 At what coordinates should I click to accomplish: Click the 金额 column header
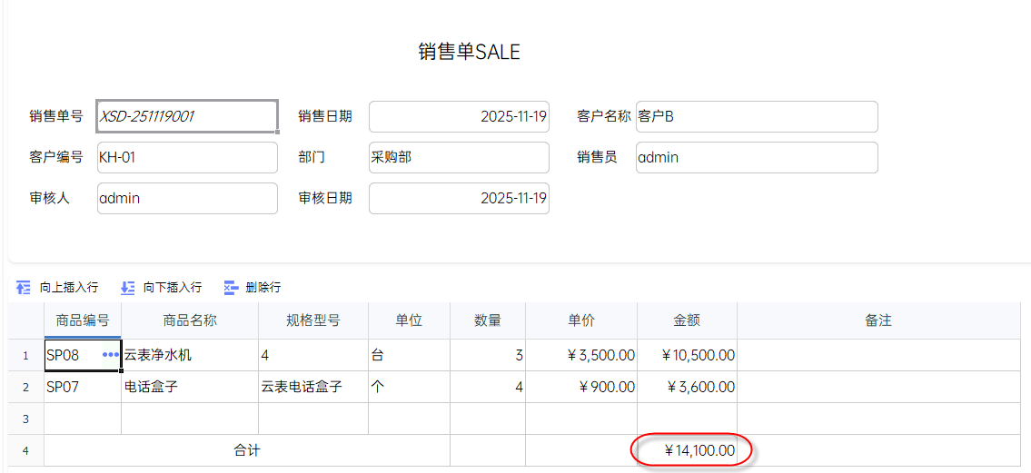687,320
